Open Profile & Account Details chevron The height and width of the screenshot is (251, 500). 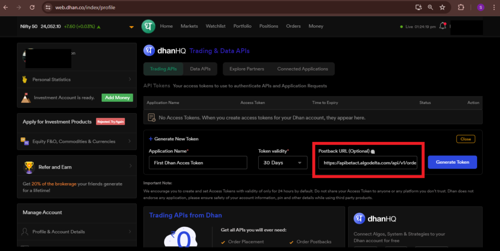(130, 232)
